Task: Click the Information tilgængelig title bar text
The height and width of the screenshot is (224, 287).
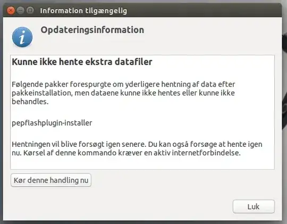Action: coord(83,11)
